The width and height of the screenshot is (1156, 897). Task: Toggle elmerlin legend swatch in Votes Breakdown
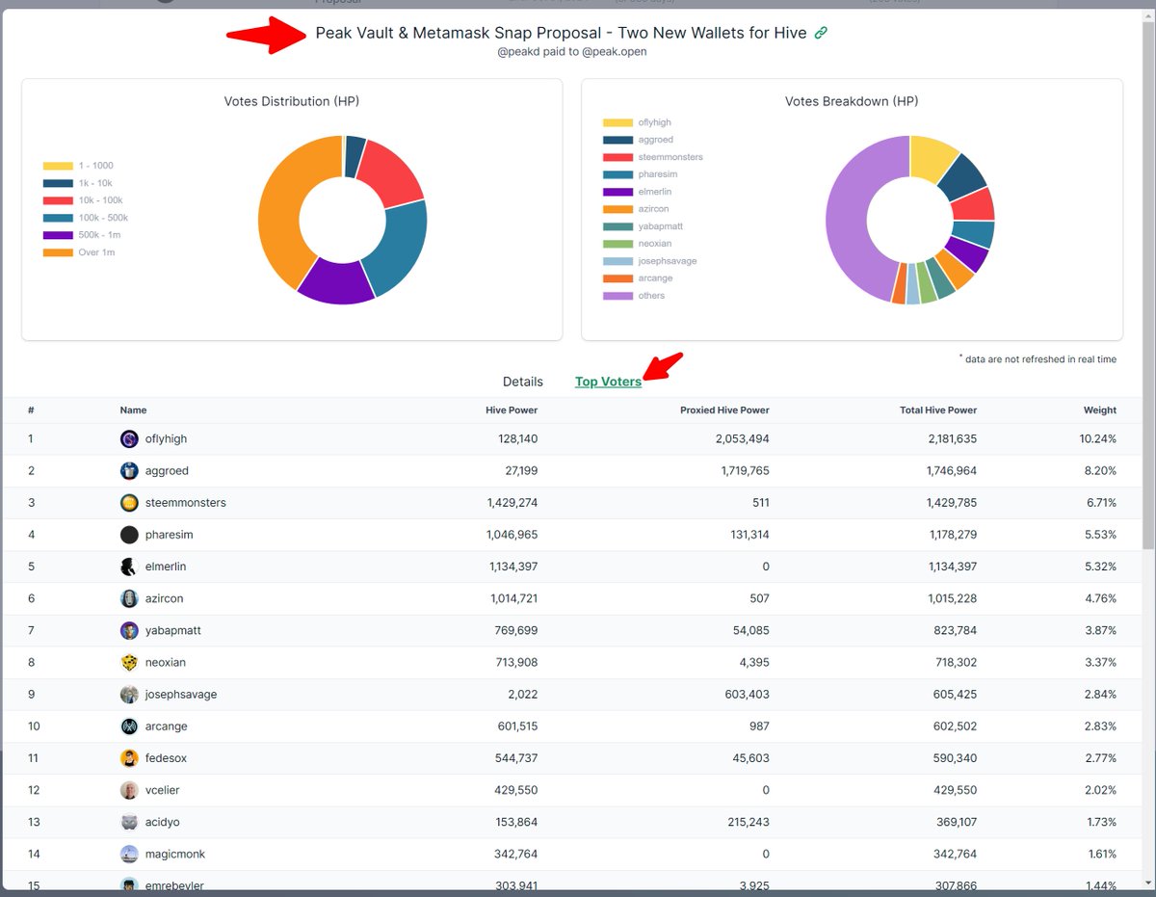(617, 192)
